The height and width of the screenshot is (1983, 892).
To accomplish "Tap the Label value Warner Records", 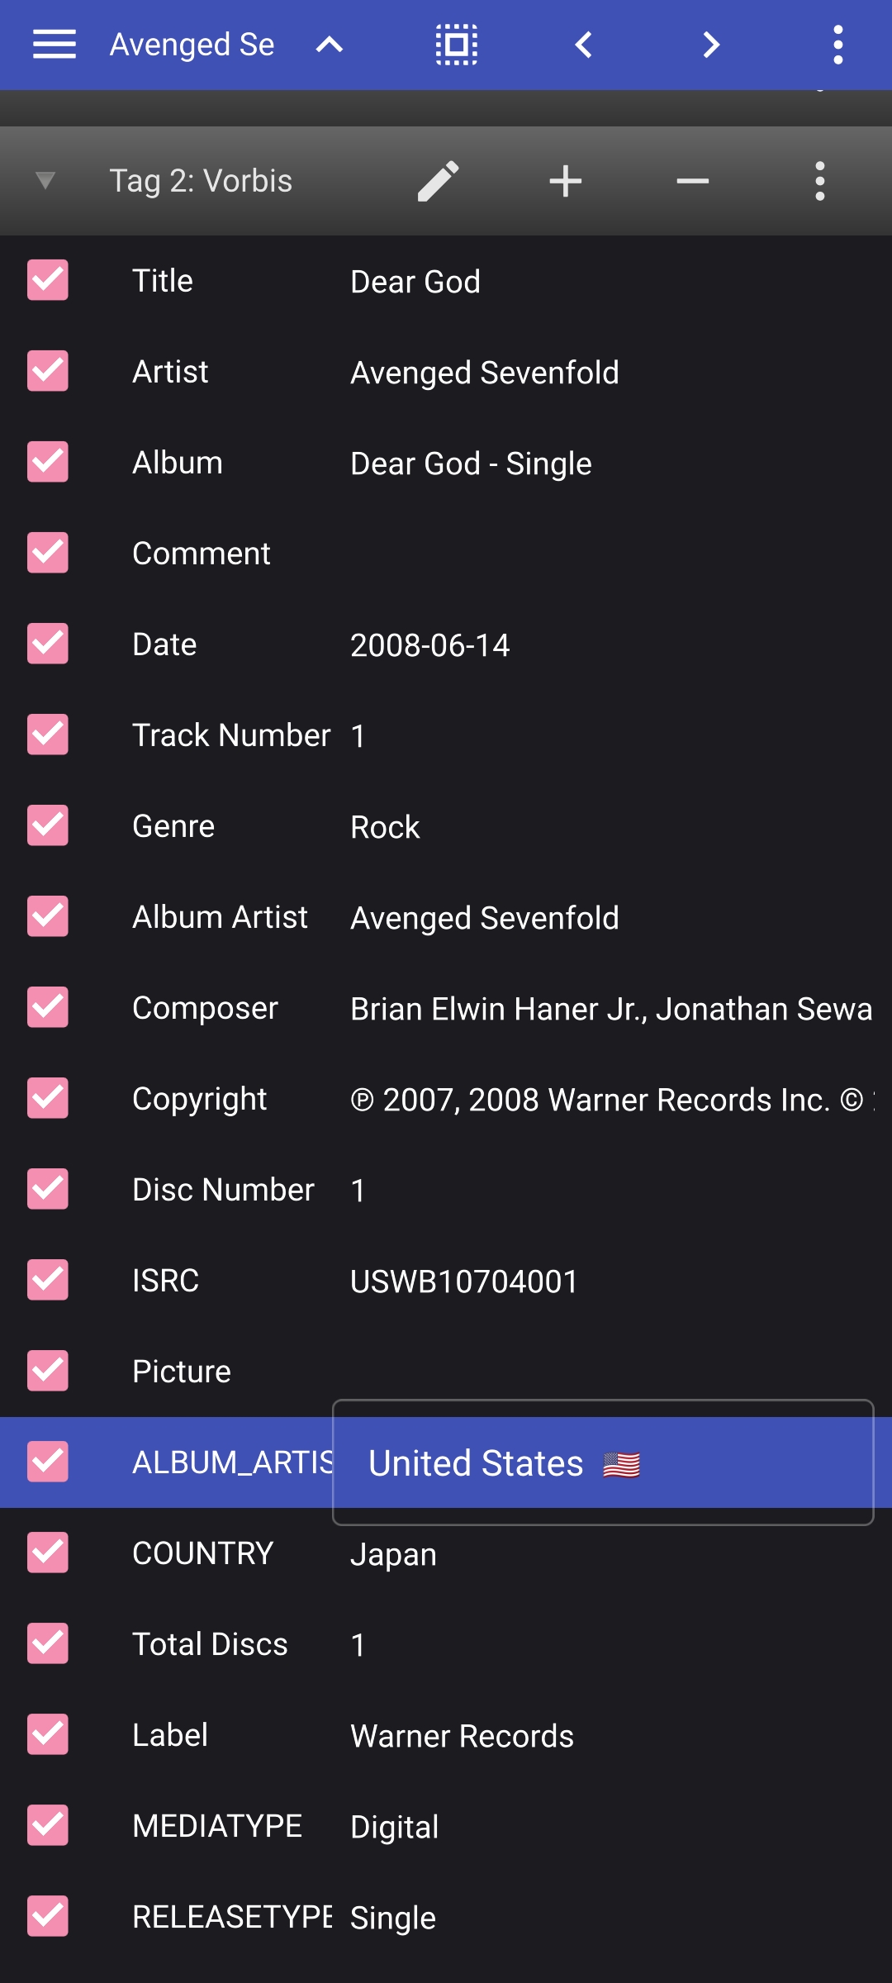I will 462,1735.
